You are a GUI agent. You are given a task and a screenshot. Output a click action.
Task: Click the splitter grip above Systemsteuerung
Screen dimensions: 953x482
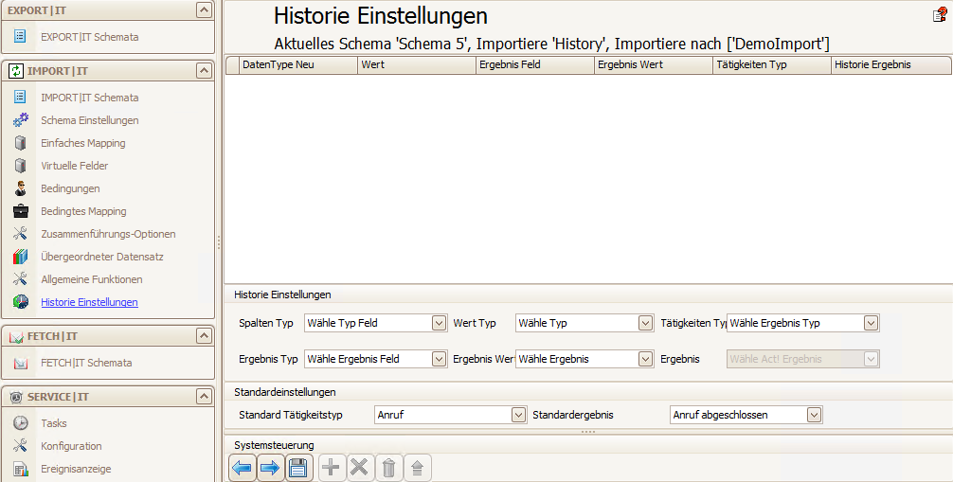(587, 432)
